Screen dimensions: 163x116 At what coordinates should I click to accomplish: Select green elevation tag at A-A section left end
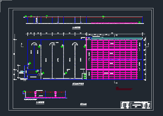[x=26, y=17]
